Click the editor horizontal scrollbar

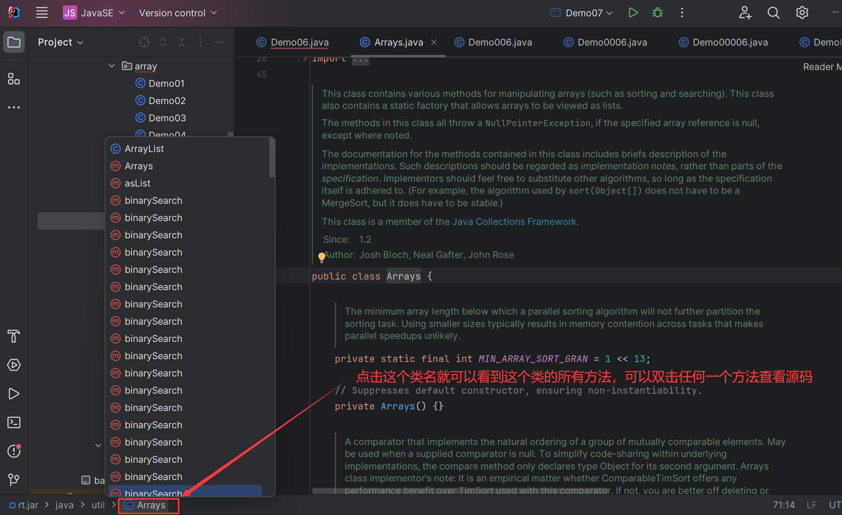tap(461, 491)
